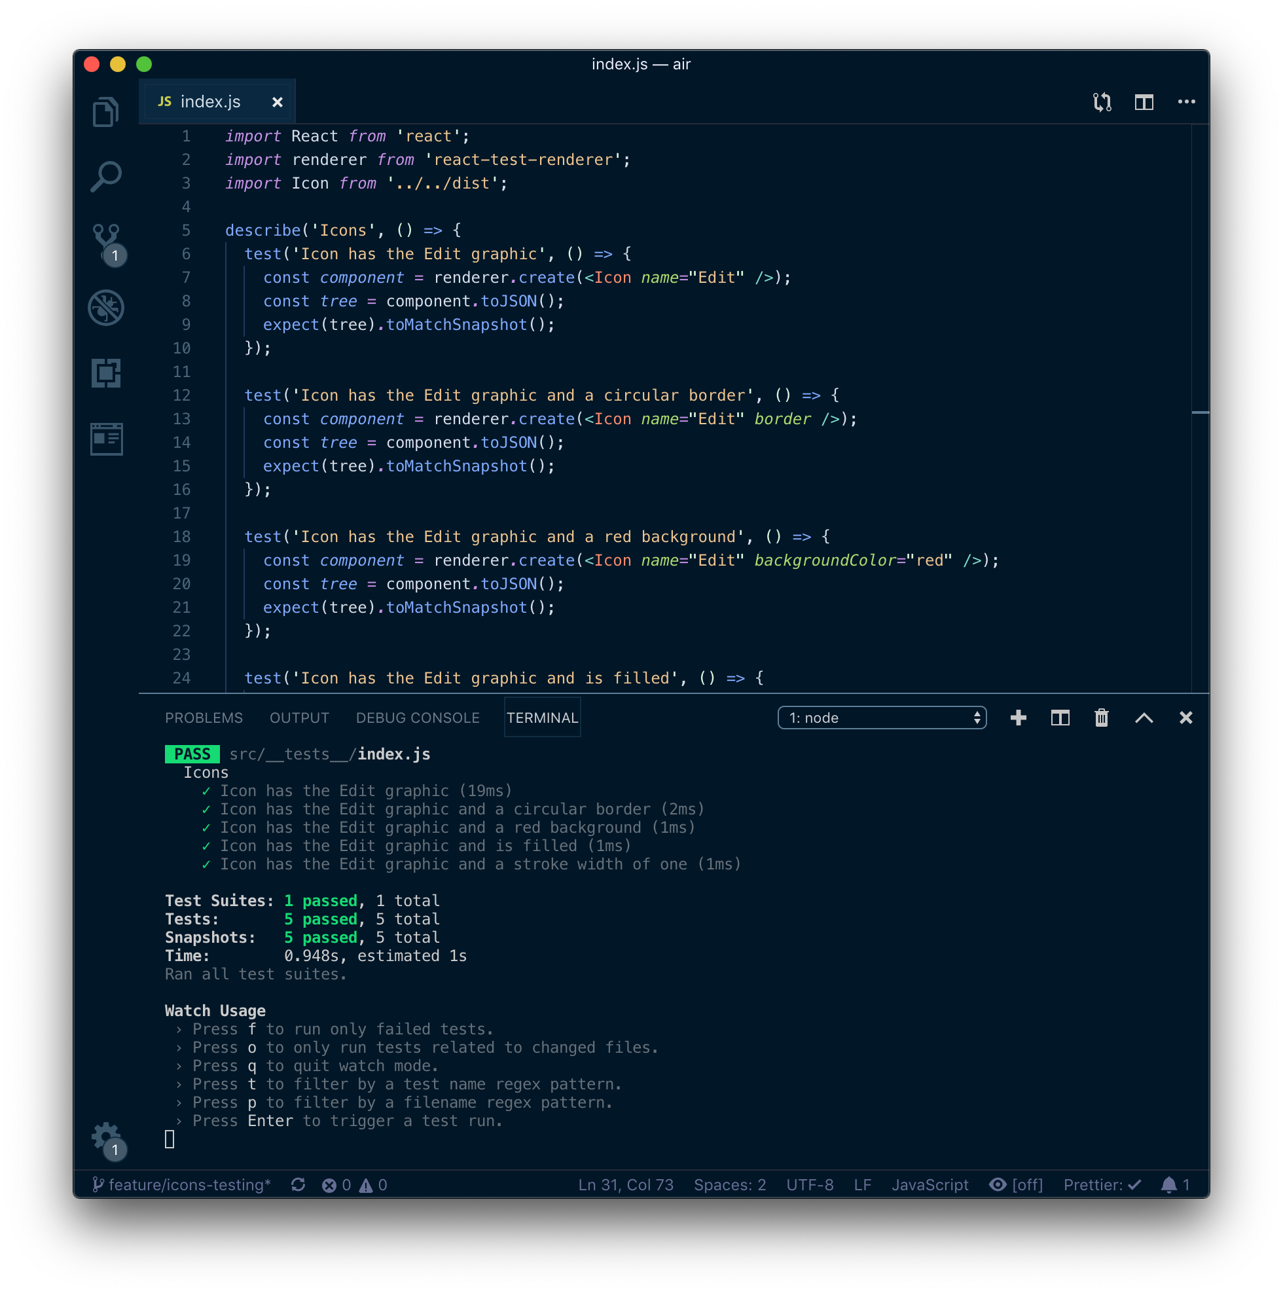
Task: Open the Extensions view
Action: [106, 373]
